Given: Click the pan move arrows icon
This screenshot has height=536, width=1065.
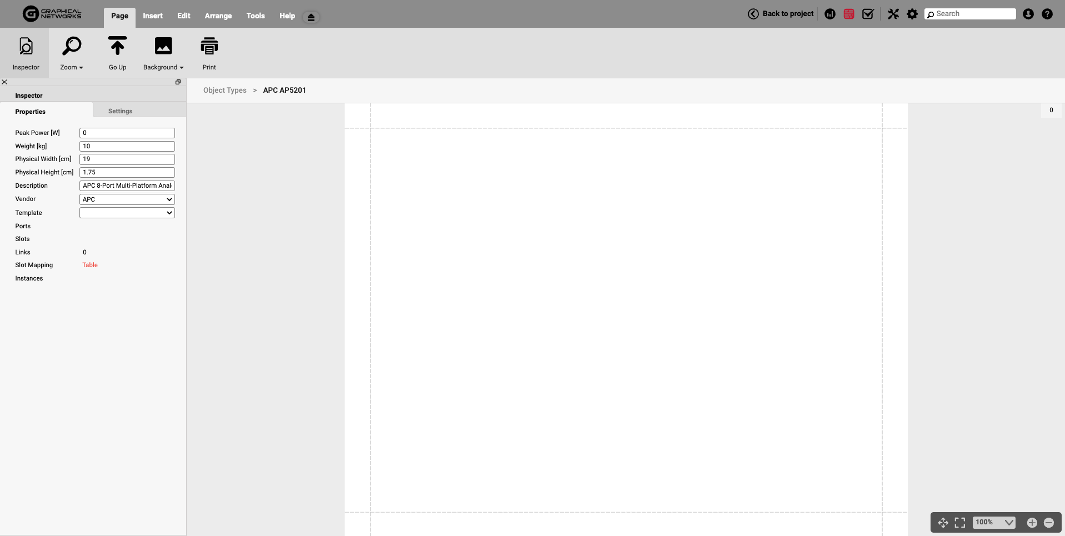Looking at the screenshot, I should [x=943, y=523].
